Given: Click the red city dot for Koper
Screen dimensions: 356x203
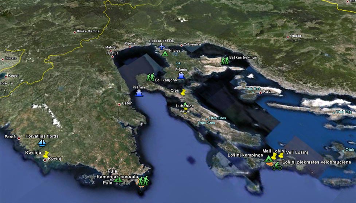Looking at the screenshot, I should pos(6,76).
